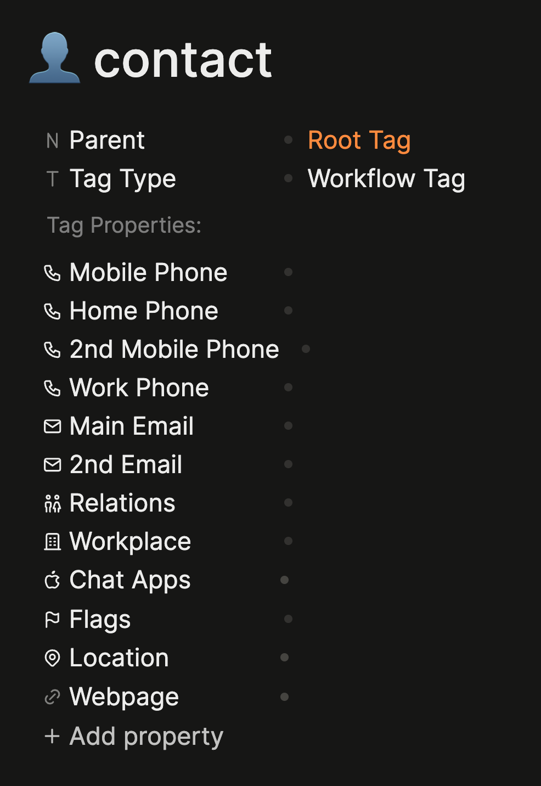Click the bullet next to 2nd Mobile Phone
This screenshot has width=541, height=786.
click(306, 349)
